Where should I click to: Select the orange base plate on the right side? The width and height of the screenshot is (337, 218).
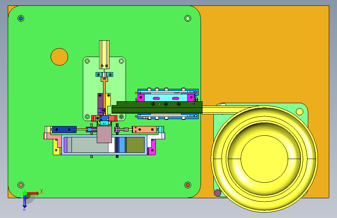coord(265,56)
